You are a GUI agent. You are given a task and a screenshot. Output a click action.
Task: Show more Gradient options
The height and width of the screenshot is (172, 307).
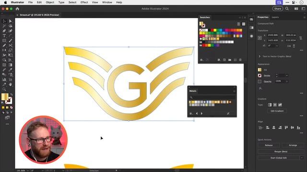302,116
